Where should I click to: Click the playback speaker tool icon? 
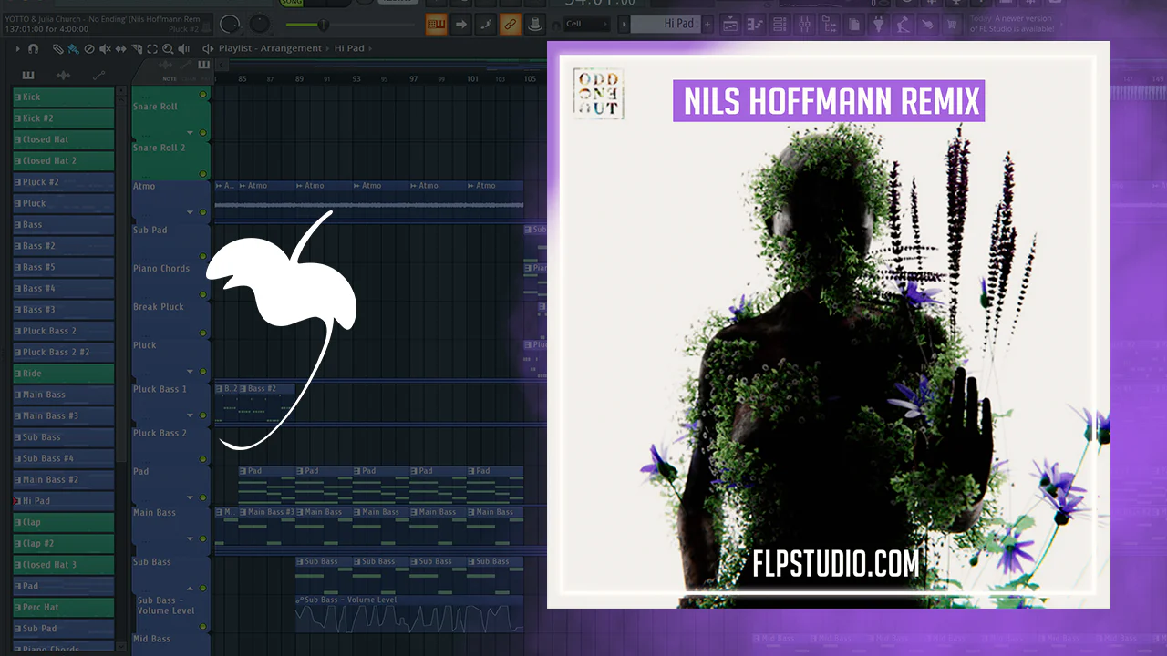(181, 48)
